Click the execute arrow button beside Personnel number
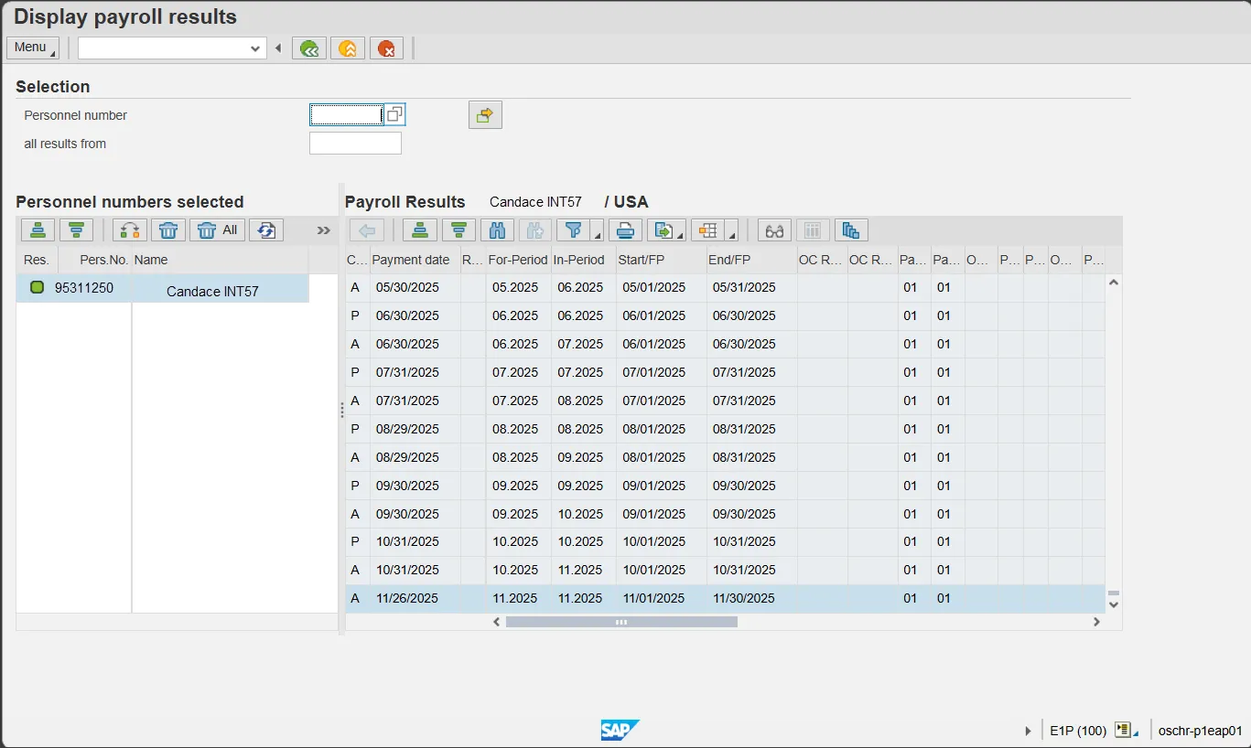This screenshot has width=1251, height=748. (x=485, y=115)
